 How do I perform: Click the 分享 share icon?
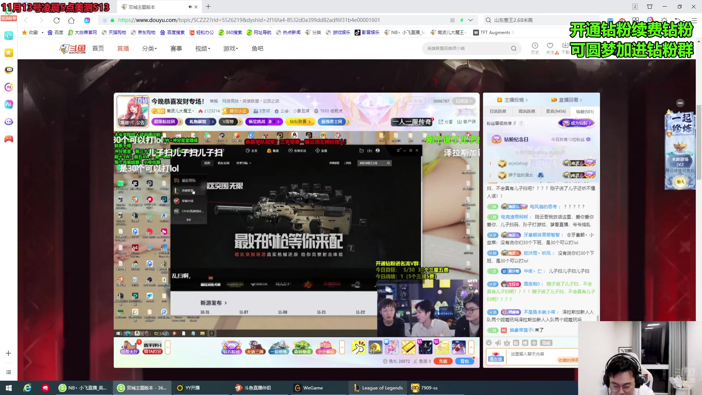[x=446, y=122]
